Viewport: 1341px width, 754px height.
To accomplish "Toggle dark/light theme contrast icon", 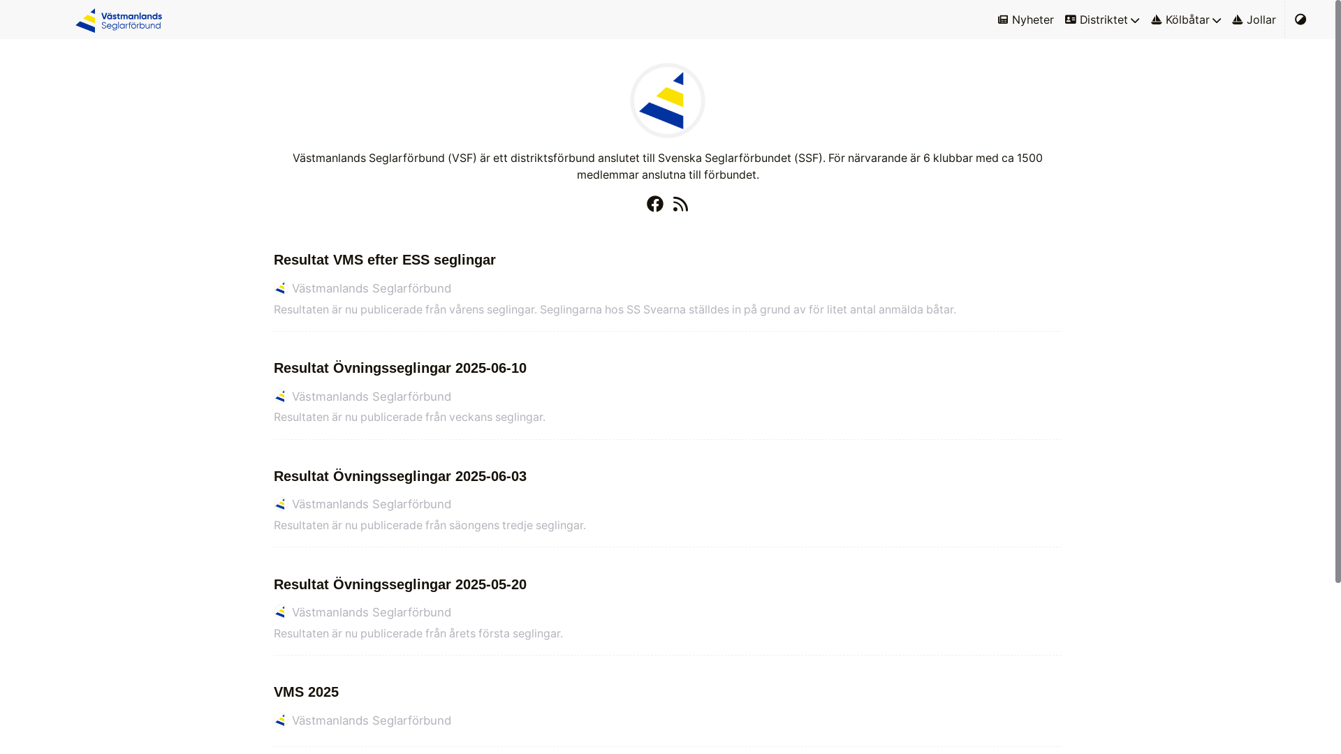I will point(1300,20).
